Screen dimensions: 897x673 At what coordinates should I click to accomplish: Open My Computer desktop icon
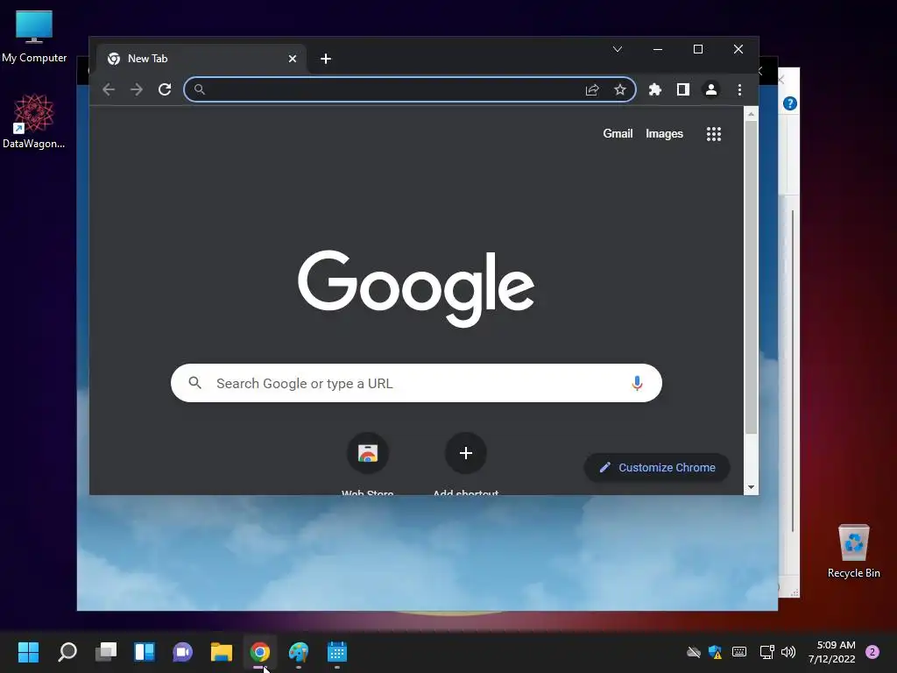(34, 36)
